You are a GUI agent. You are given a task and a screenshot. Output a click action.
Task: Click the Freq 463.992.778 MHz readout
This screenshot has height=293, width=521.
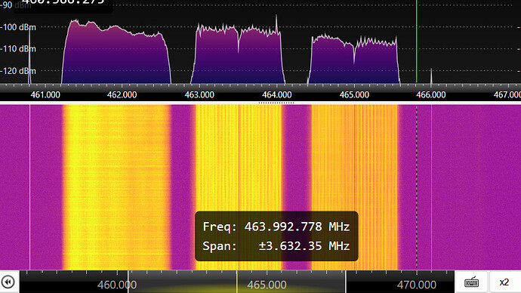(x=276, y=227)
